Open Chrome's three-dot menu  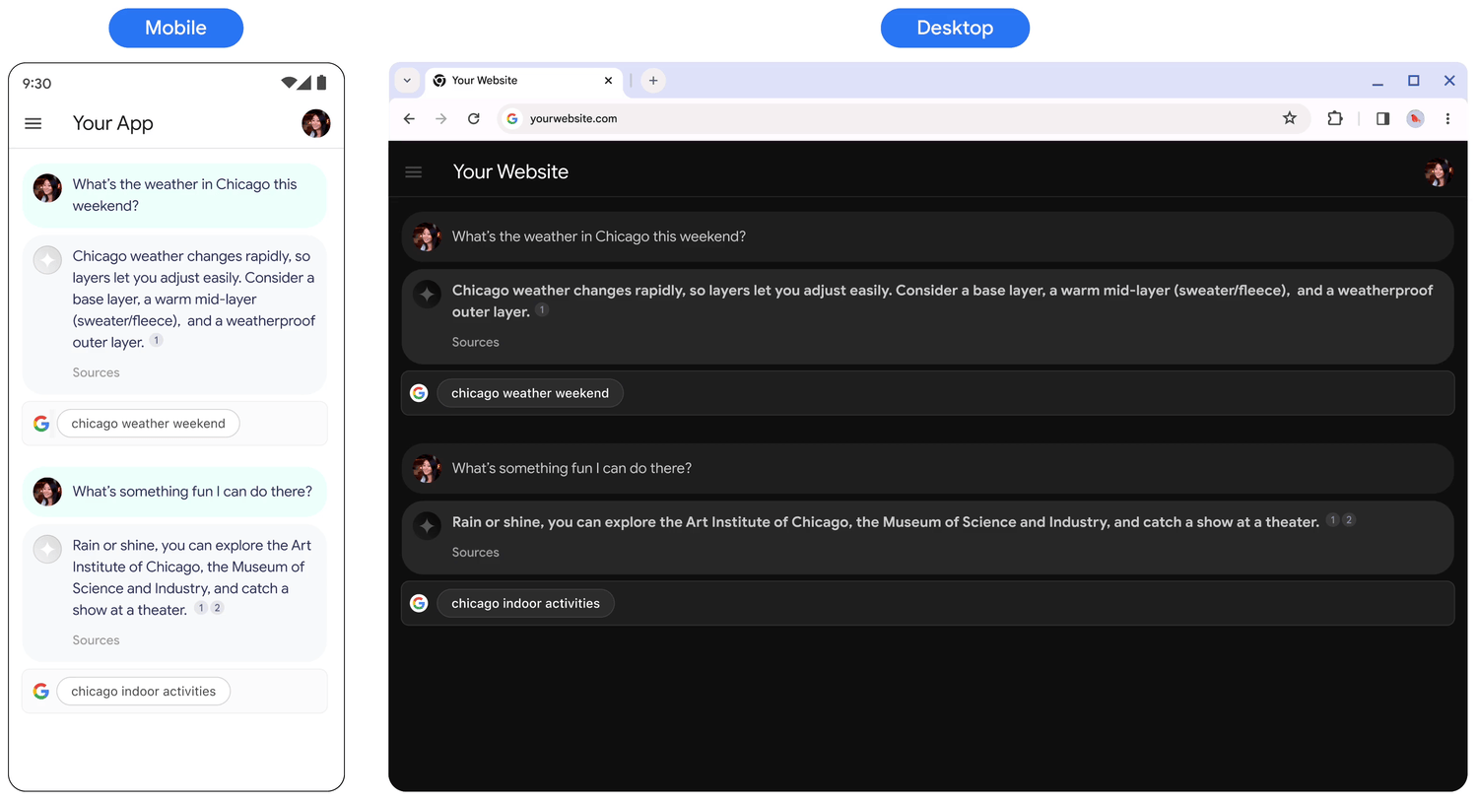pos(1447,118)
